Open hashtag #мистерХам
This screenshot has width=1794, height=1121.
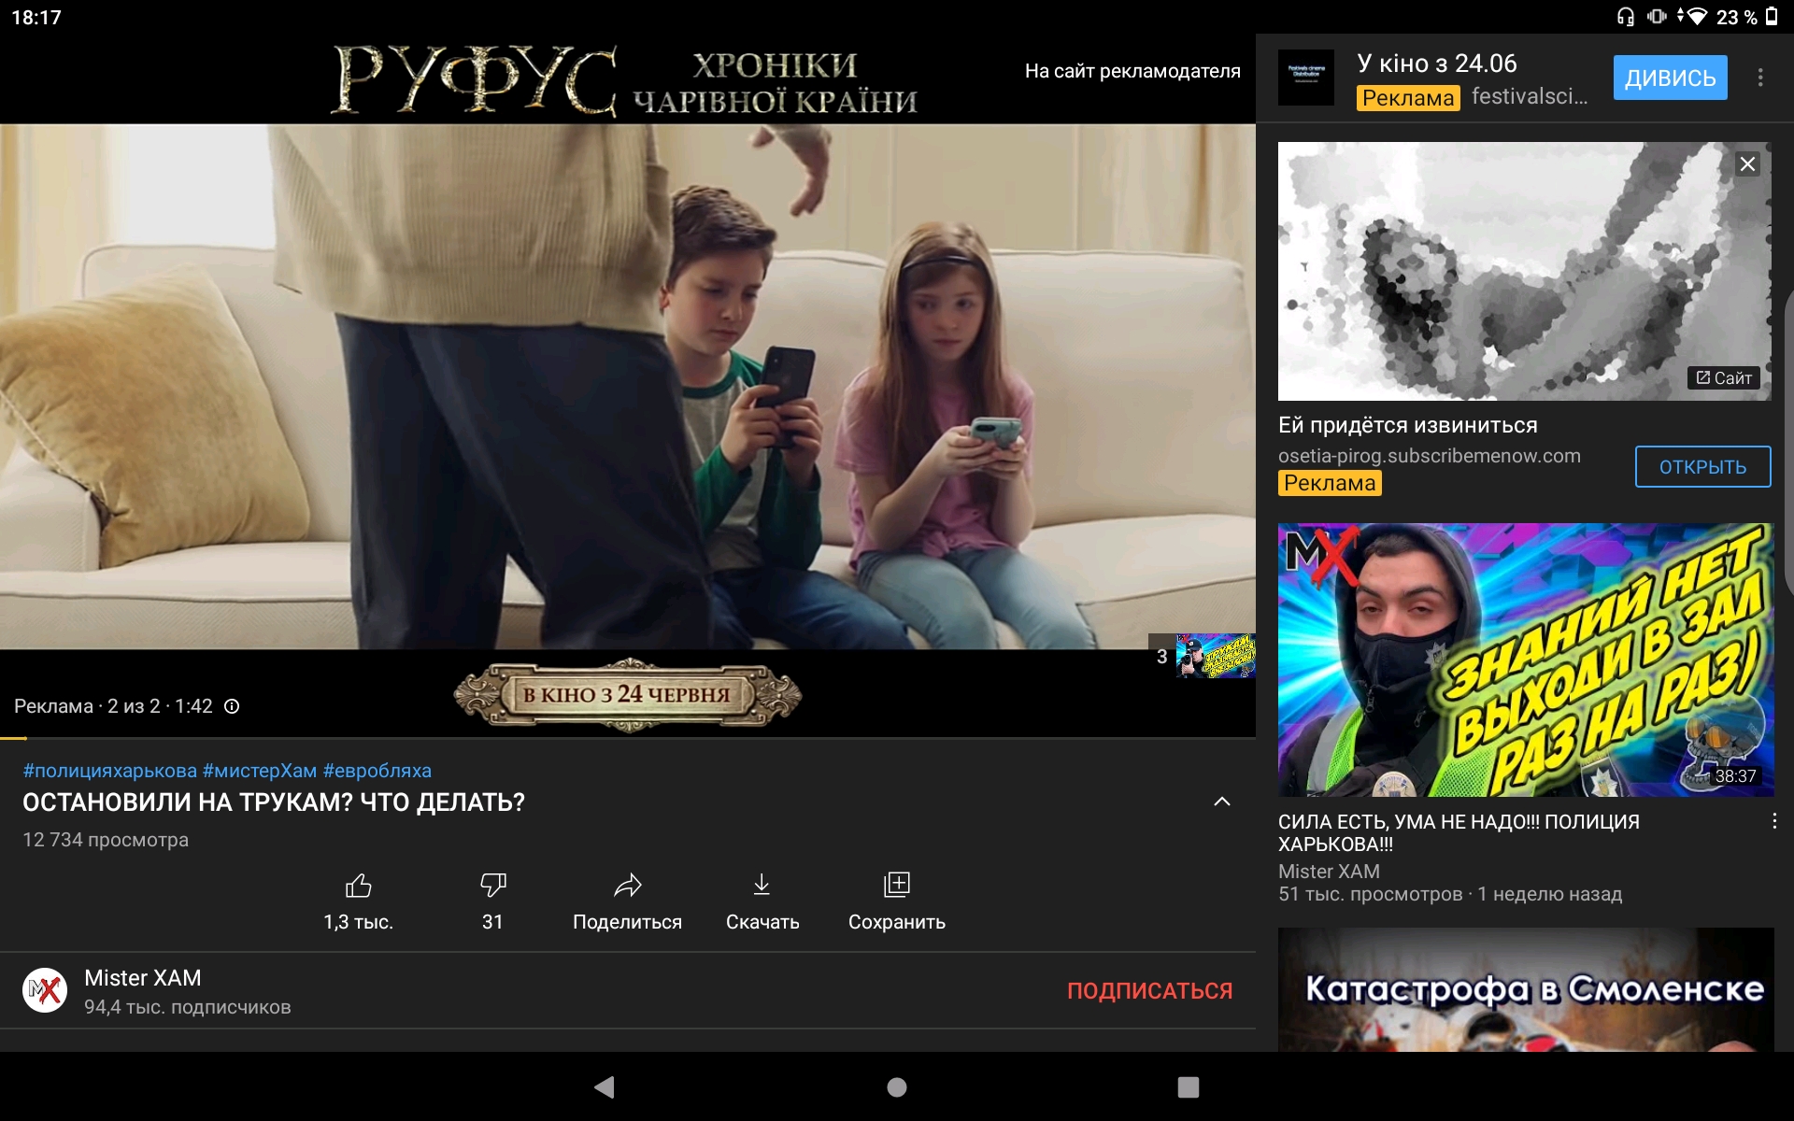click(260, 771)
